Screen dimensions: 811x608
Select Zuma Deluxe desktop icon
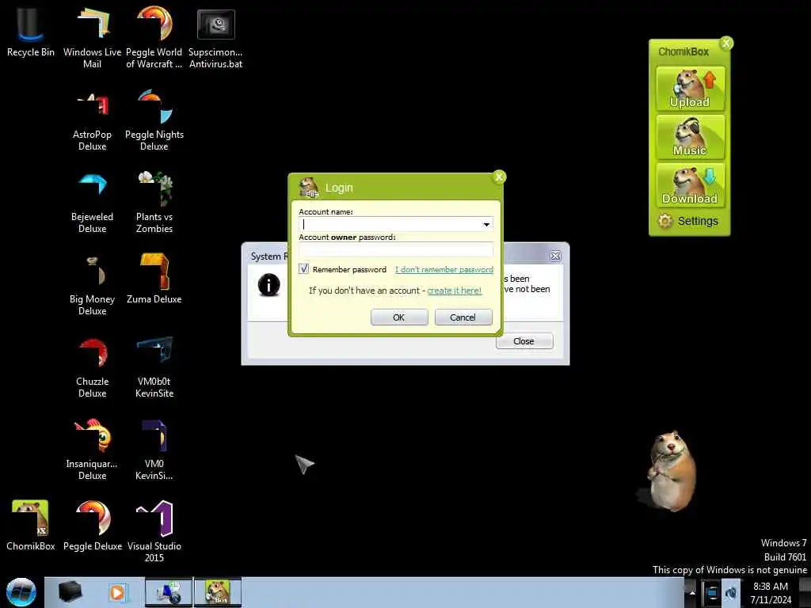click(154, 279)
